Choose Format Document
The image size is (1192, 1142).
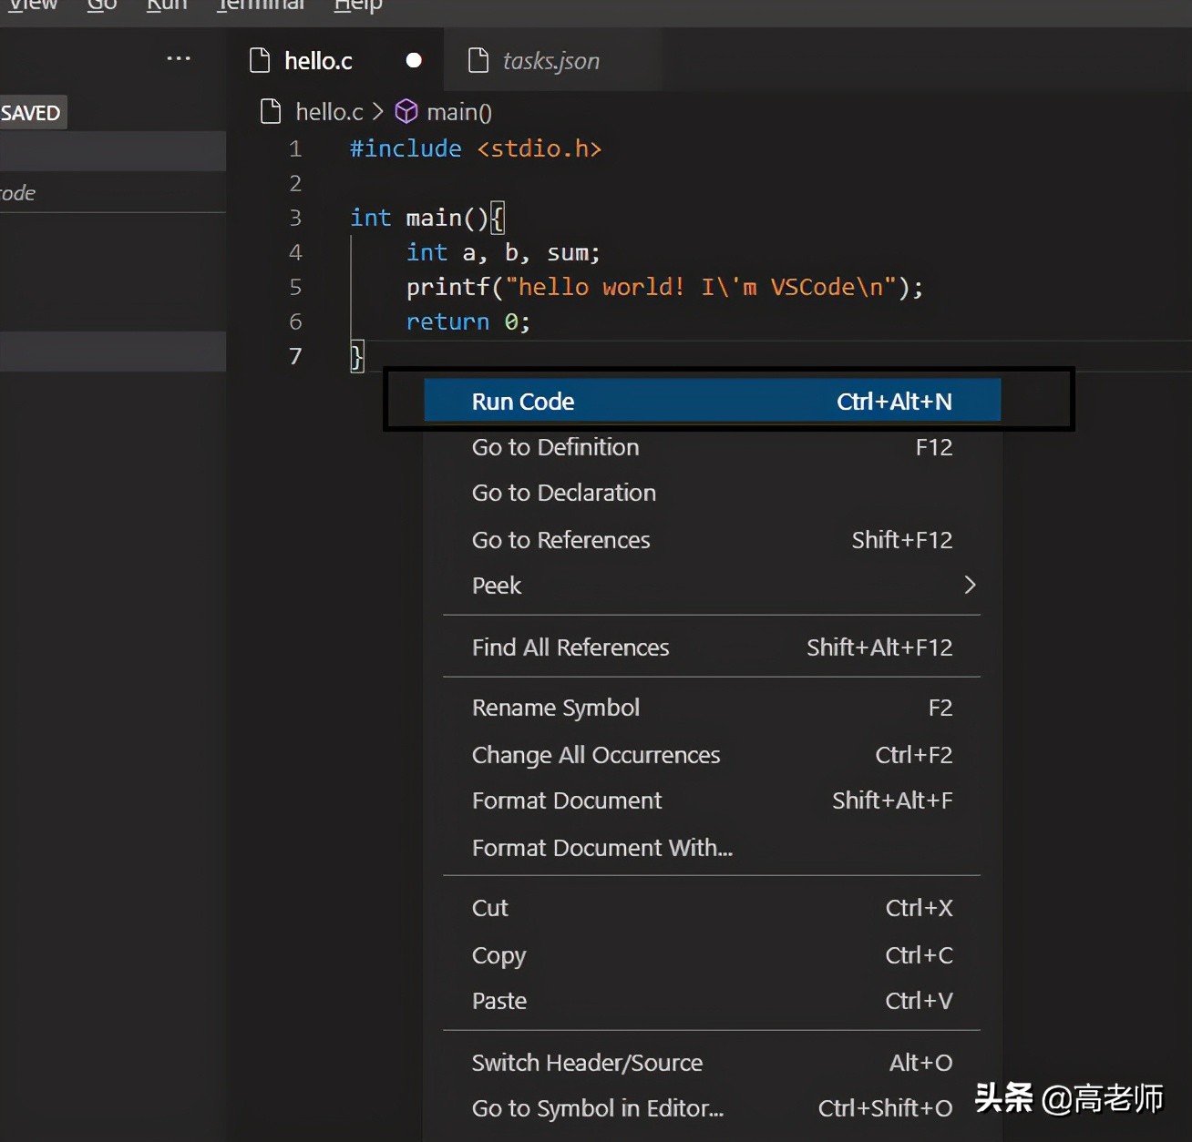712,800
